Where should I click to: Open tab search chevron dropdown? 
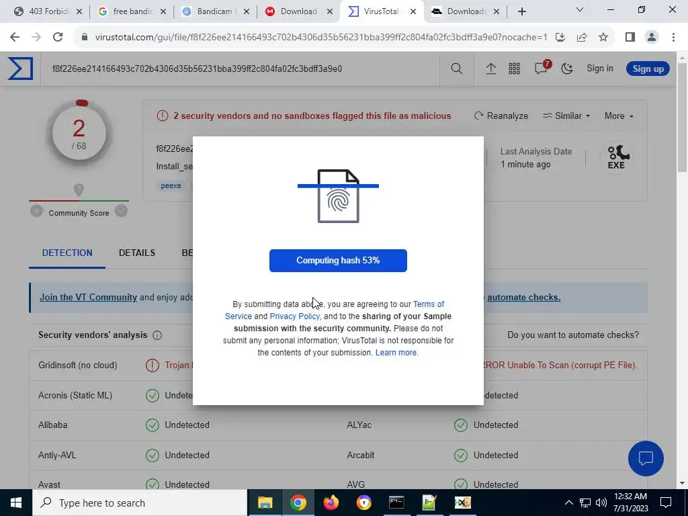pyautogui.click(x=580, y=10)
